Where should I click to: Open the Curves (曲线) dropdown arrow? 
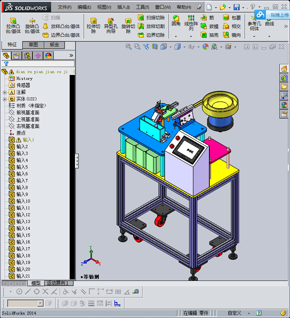269,36
